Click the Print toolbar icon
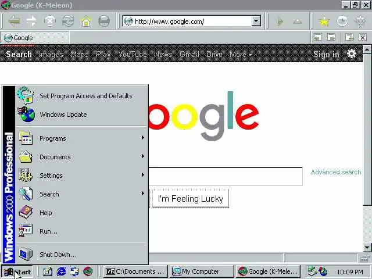372x279 pixels. (x=104, y=22)
